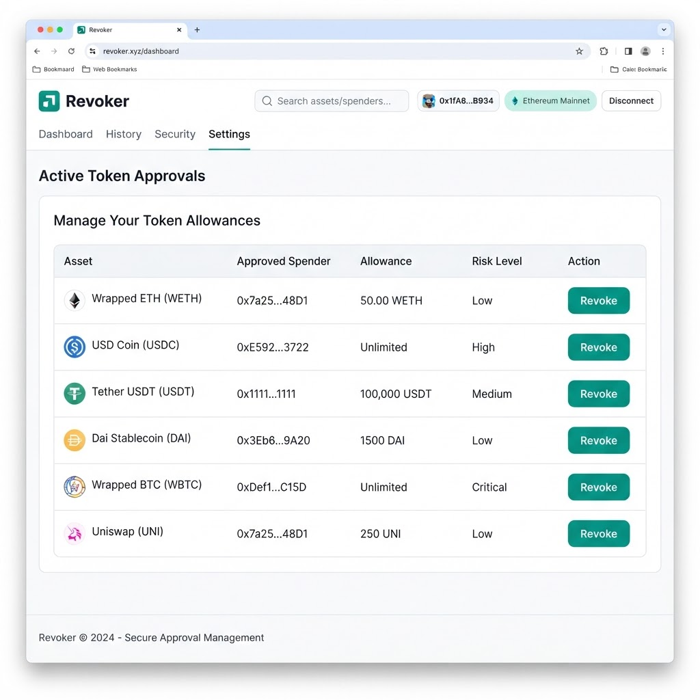Revoke the Tether USDT approval

pos(599,394)
